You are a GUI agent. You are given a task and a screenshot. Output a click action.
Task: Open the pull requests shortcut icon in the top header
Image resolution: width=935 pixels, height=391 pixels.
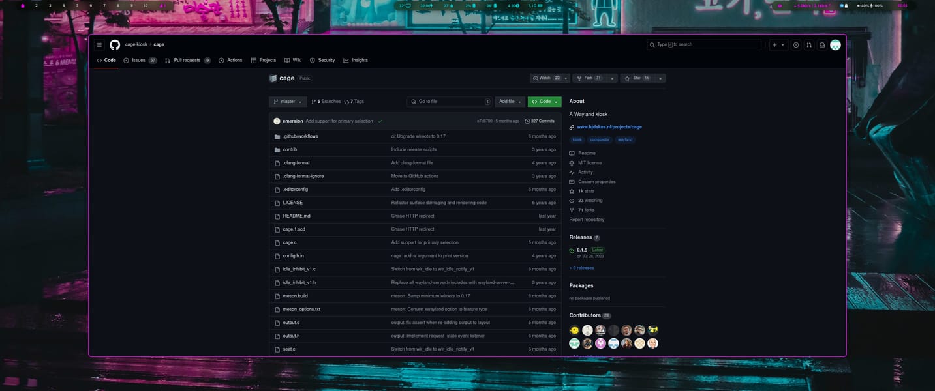pos(809,45)
